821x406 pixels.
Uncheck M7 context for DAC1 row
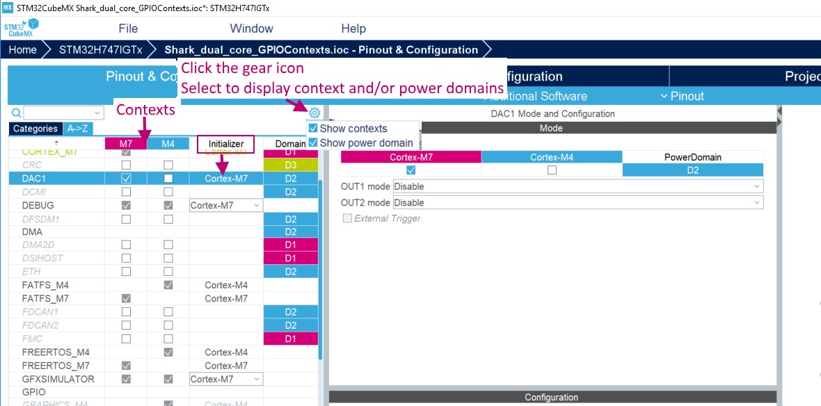(126, 179)
